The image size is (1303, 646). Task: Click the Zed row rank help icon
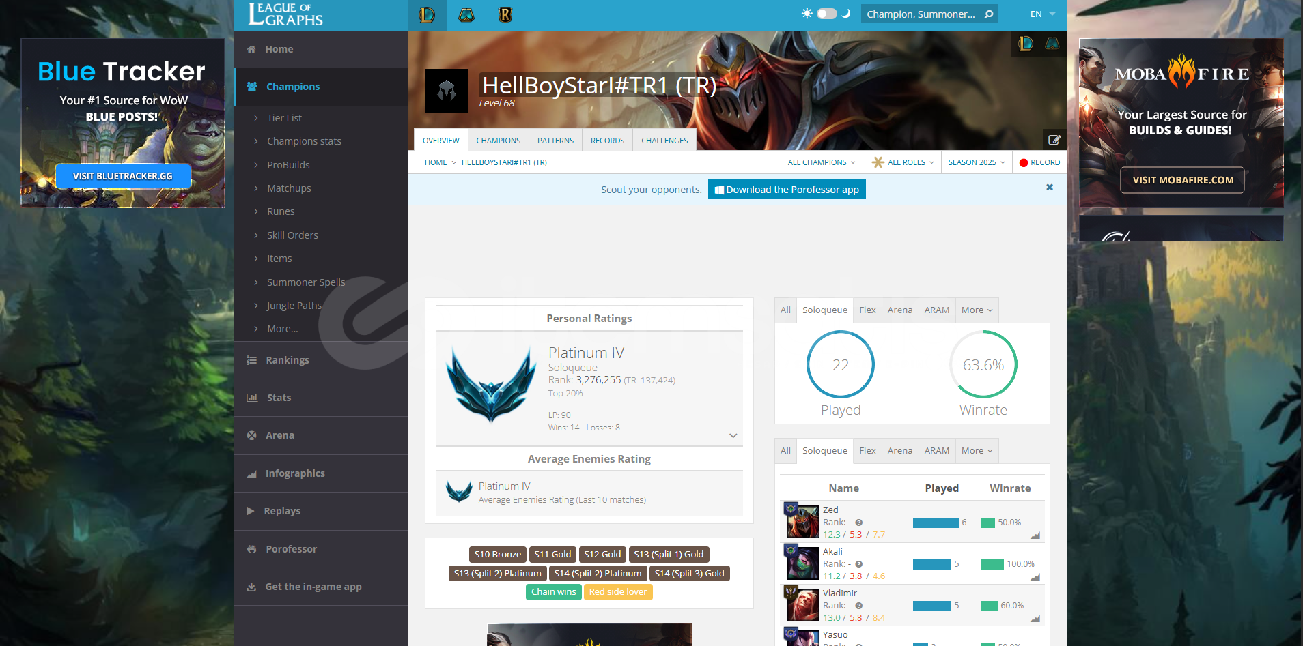click(858, 523)
